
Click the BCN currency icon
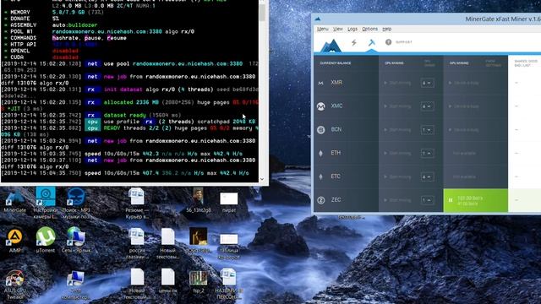321,130
